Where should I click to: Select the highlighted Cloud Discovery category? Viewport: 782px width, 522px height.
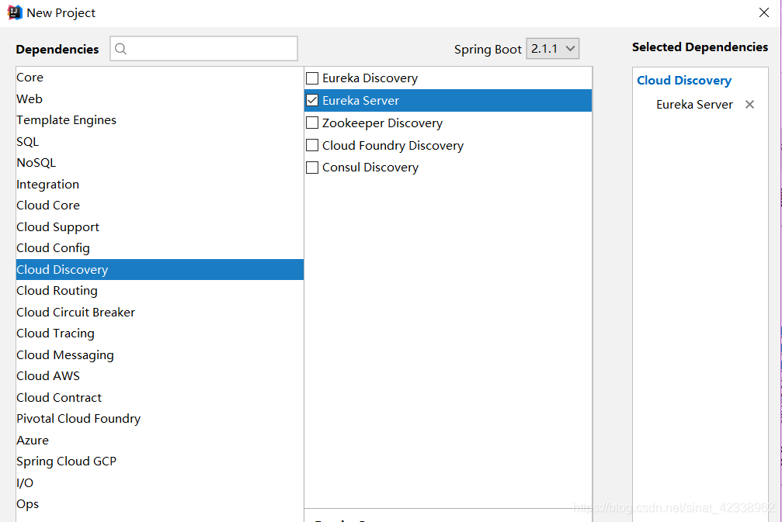point(160,269)
